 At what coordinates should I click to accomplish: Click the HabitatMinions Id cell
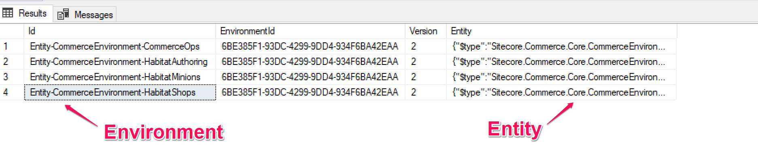pyautogui.click(x=120, y=77)
